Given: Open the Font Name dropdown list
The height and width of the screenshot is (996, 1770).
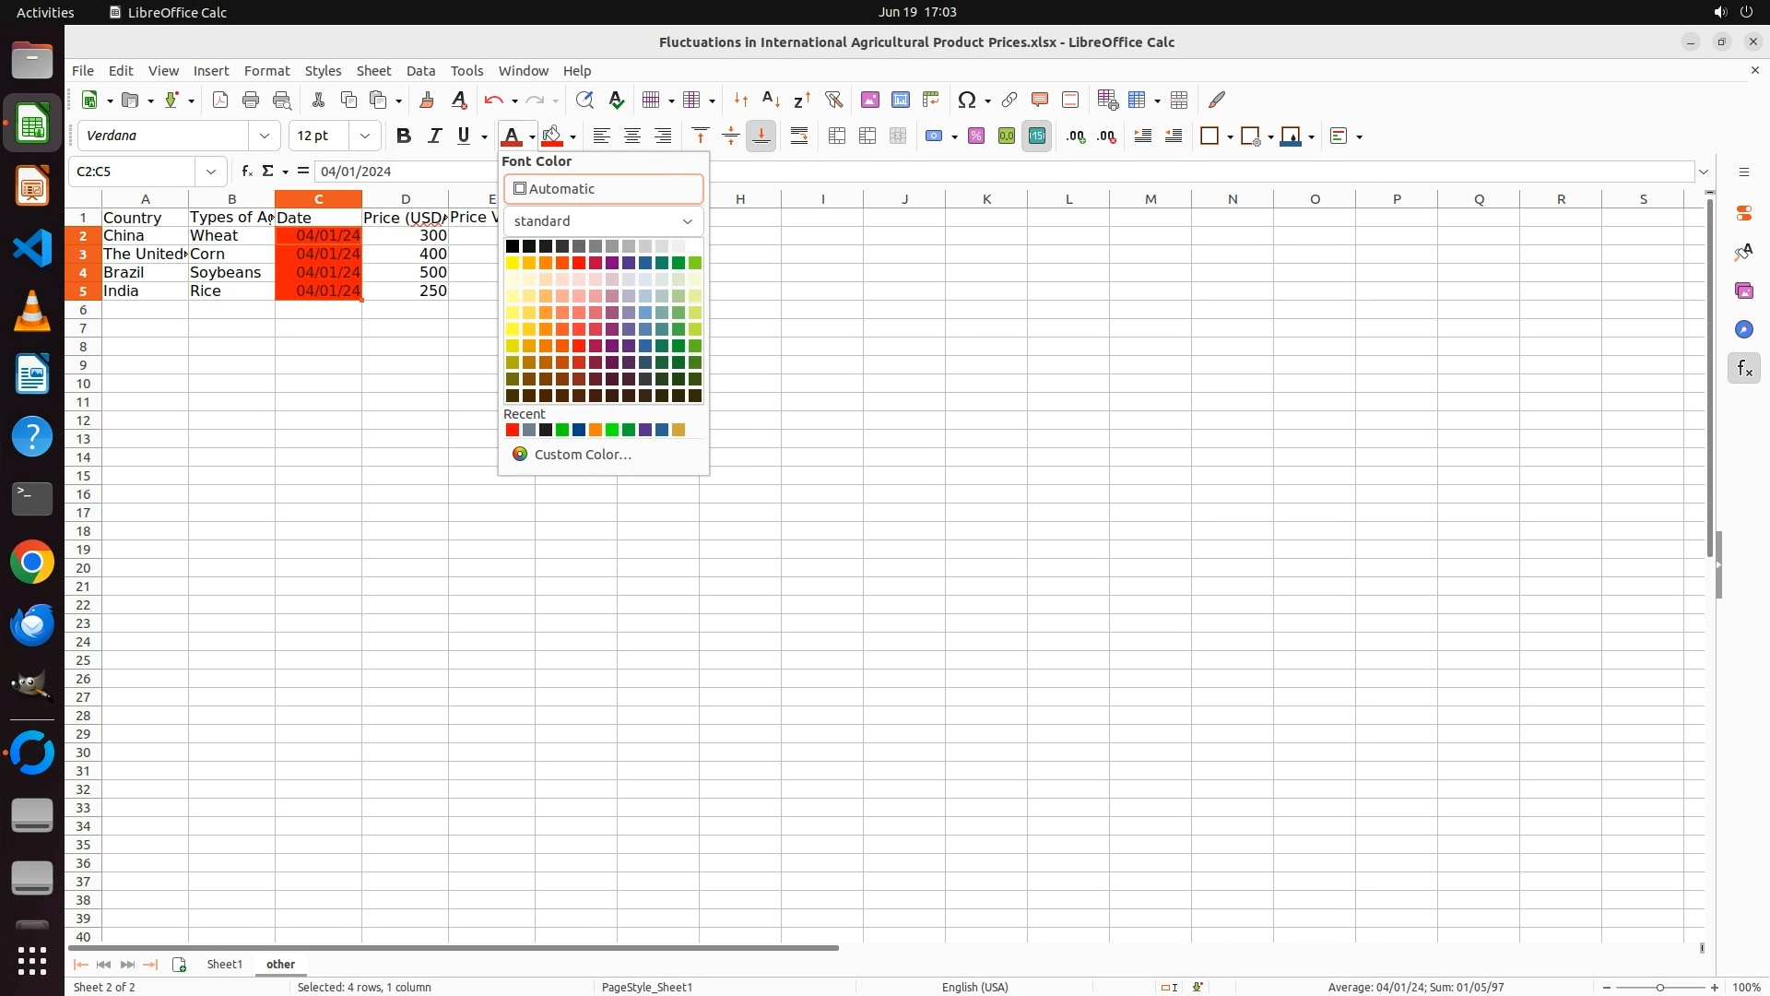Looking at the screenshot, I should click(265, 136).
